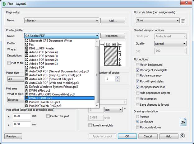Click printer list scroll-down arrow
Screen dimensions: 194x144
pos(97,106)
